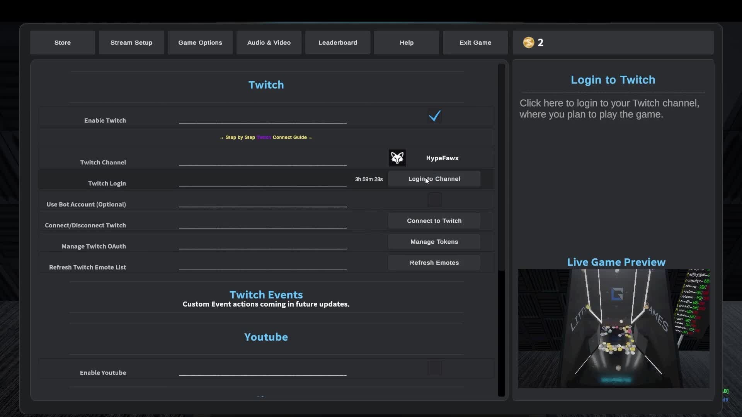Open the Store tab
Screen dimensions: 742x417
coord(63,42)
